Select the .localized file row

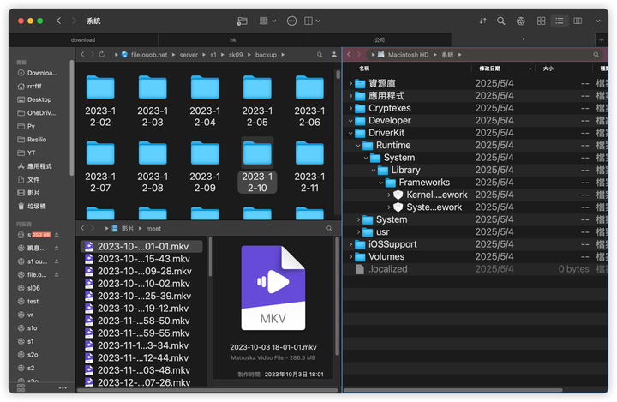click(x=476, y=269)
